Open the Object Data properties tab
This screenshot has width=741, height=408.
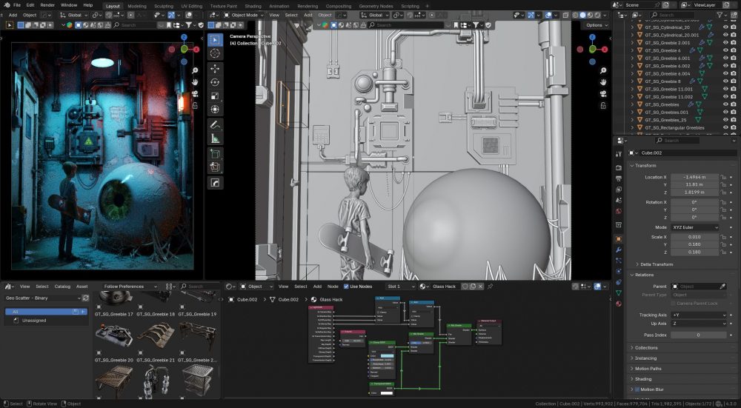point(619,293)
